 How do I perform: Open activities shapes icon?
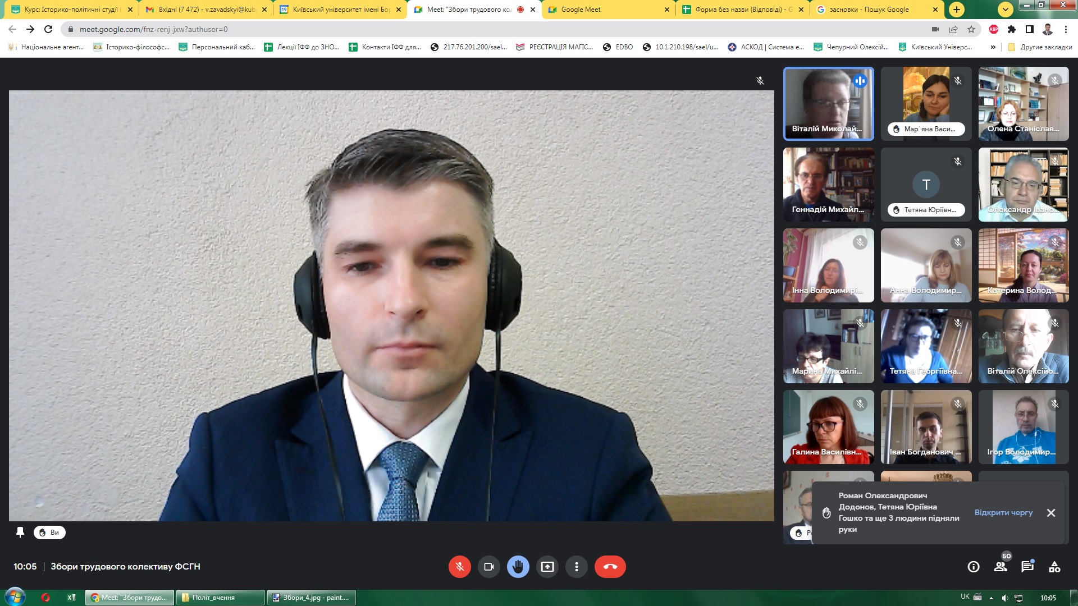[x=1054, y=567]
